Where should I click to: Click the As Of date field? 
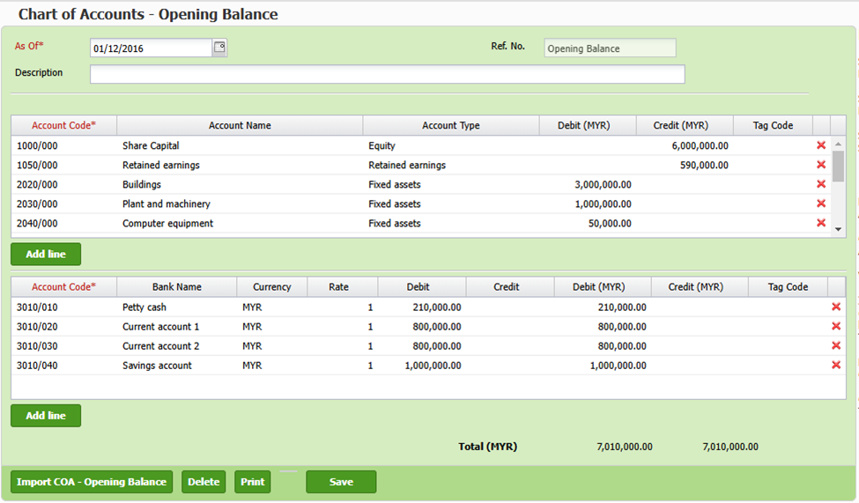coord(152,48)
